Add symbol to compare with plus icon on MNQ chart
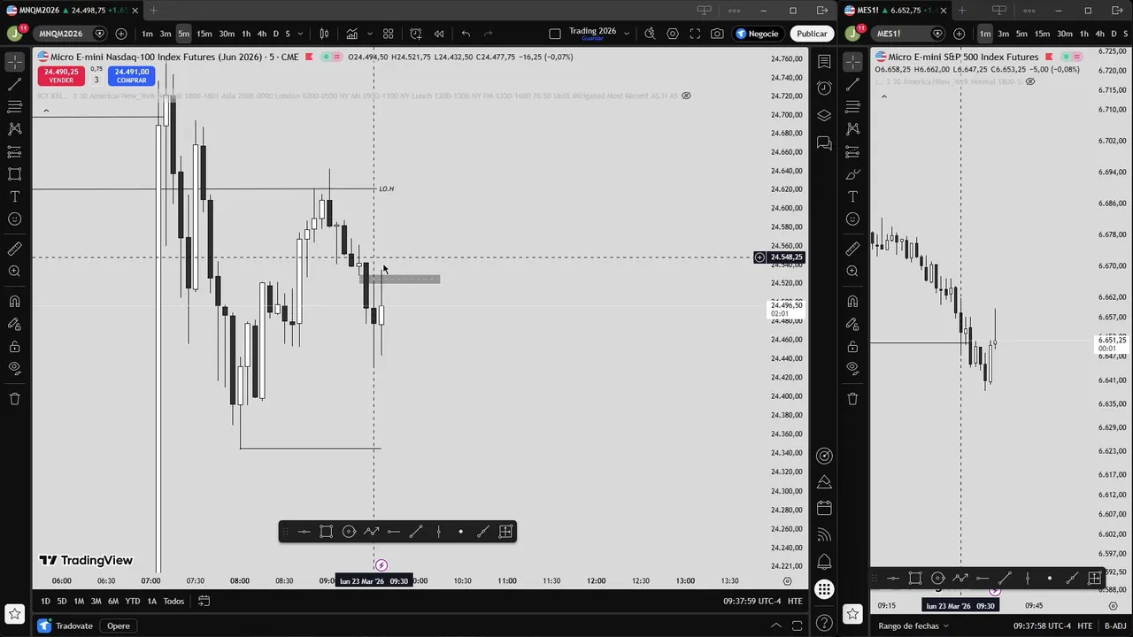Screen dimensions: 1133x637 [121, 34]
